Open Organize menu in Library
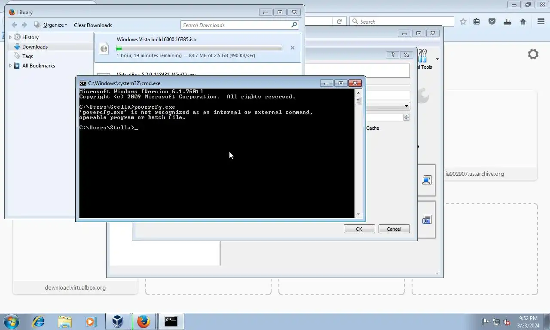550x330 pixels. [51, 25]
